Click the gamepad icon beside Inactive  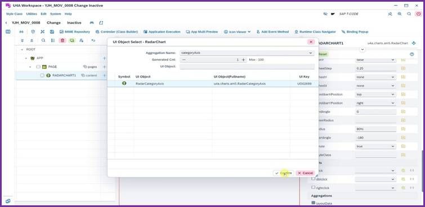tap(92, 22)
